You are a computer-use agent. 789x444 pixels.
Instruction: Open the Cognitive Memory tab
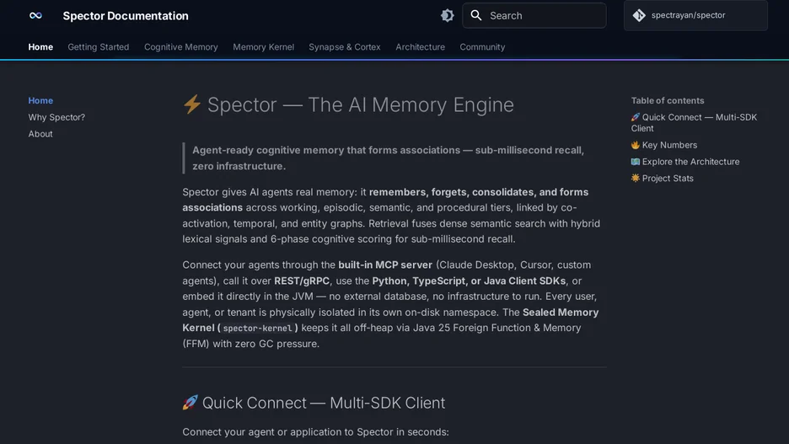181,47
